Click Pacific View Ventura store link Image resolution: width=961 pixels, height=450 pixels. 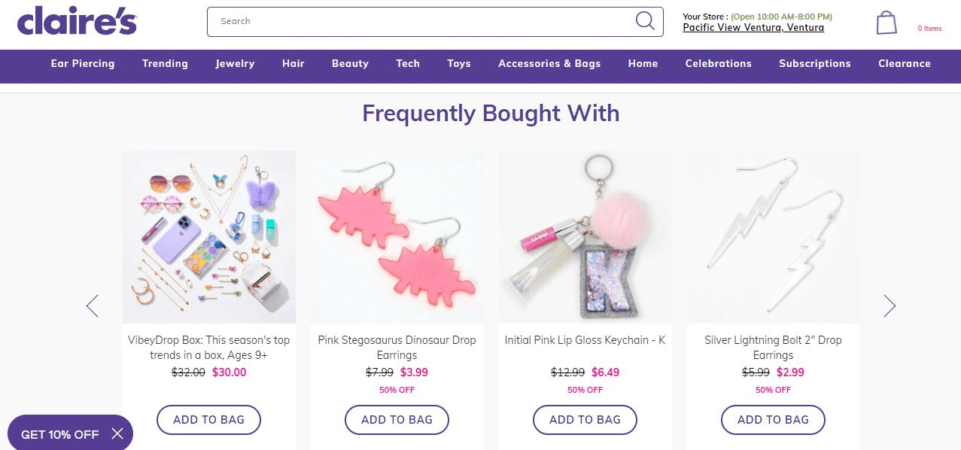point(753,28)
